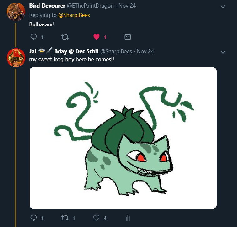Viewport: 237px width, 227px height.
Task: Click the Bird Devourer display name
Action: [x=48, y=6]
